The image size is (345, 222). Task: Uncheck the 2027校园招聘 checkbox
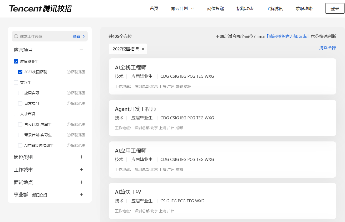point(20,72)
